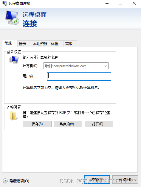Click the 打开(E)... button
141x187 pixels.
[x=99, y=124]
